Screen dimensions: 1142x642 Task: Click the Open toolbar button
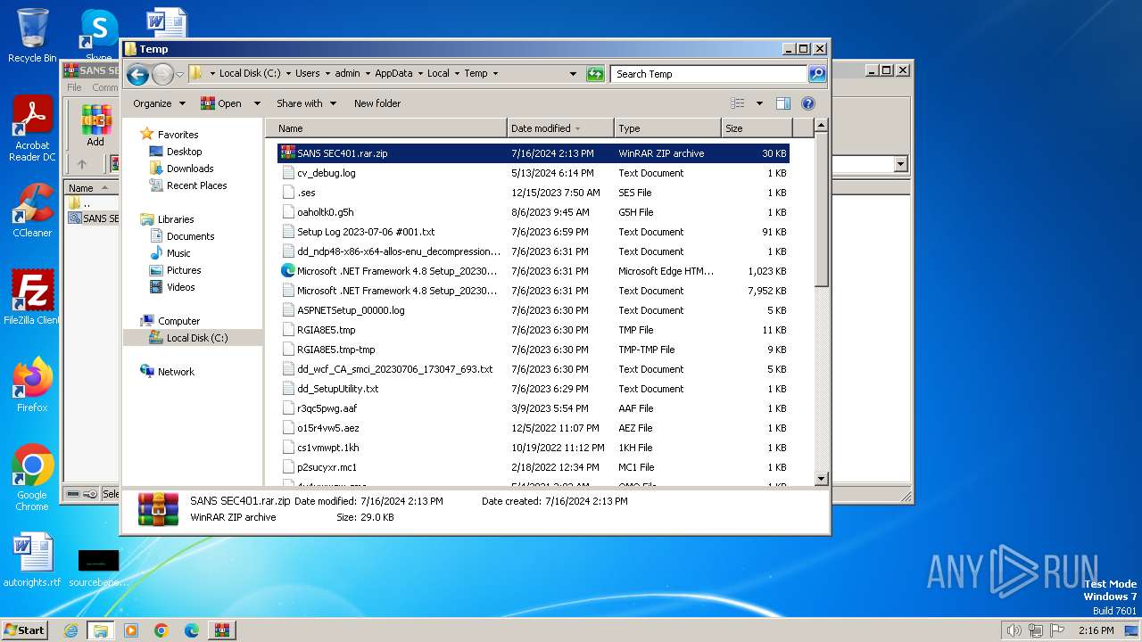[x=221, y=103]
